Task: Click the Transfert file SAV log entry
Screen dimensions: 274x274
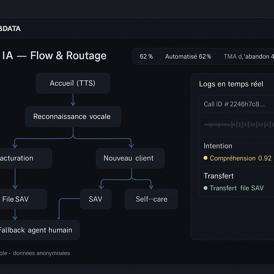Action: pos(237,188)
